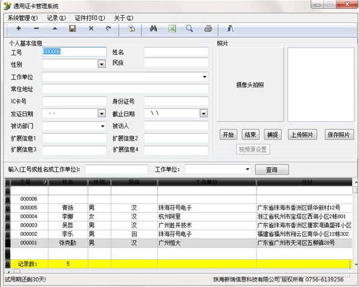Screen dimensions: 359x287
Task: Expand the 工作单位 combo box in form
Action: pyautogui.click(x=204, y=77)
